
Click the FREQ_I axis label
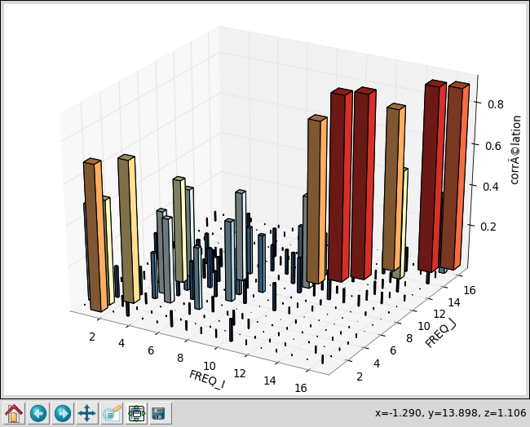tap(207, 381)
